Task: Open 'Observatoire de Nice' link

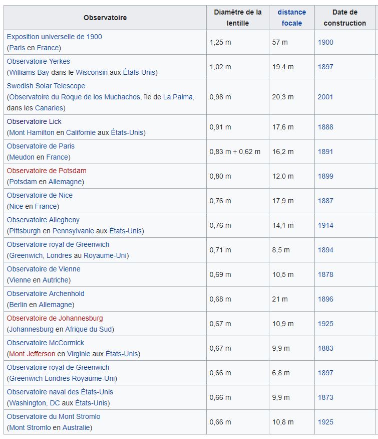Action: tap(40, 195)
